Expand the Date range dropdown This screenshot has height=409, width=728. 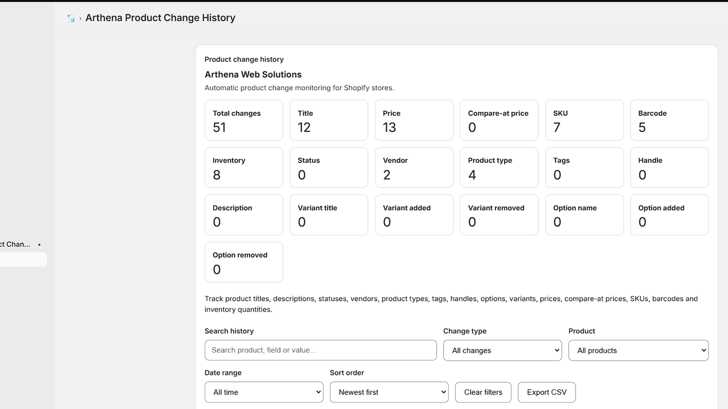(x=264, y=392)
